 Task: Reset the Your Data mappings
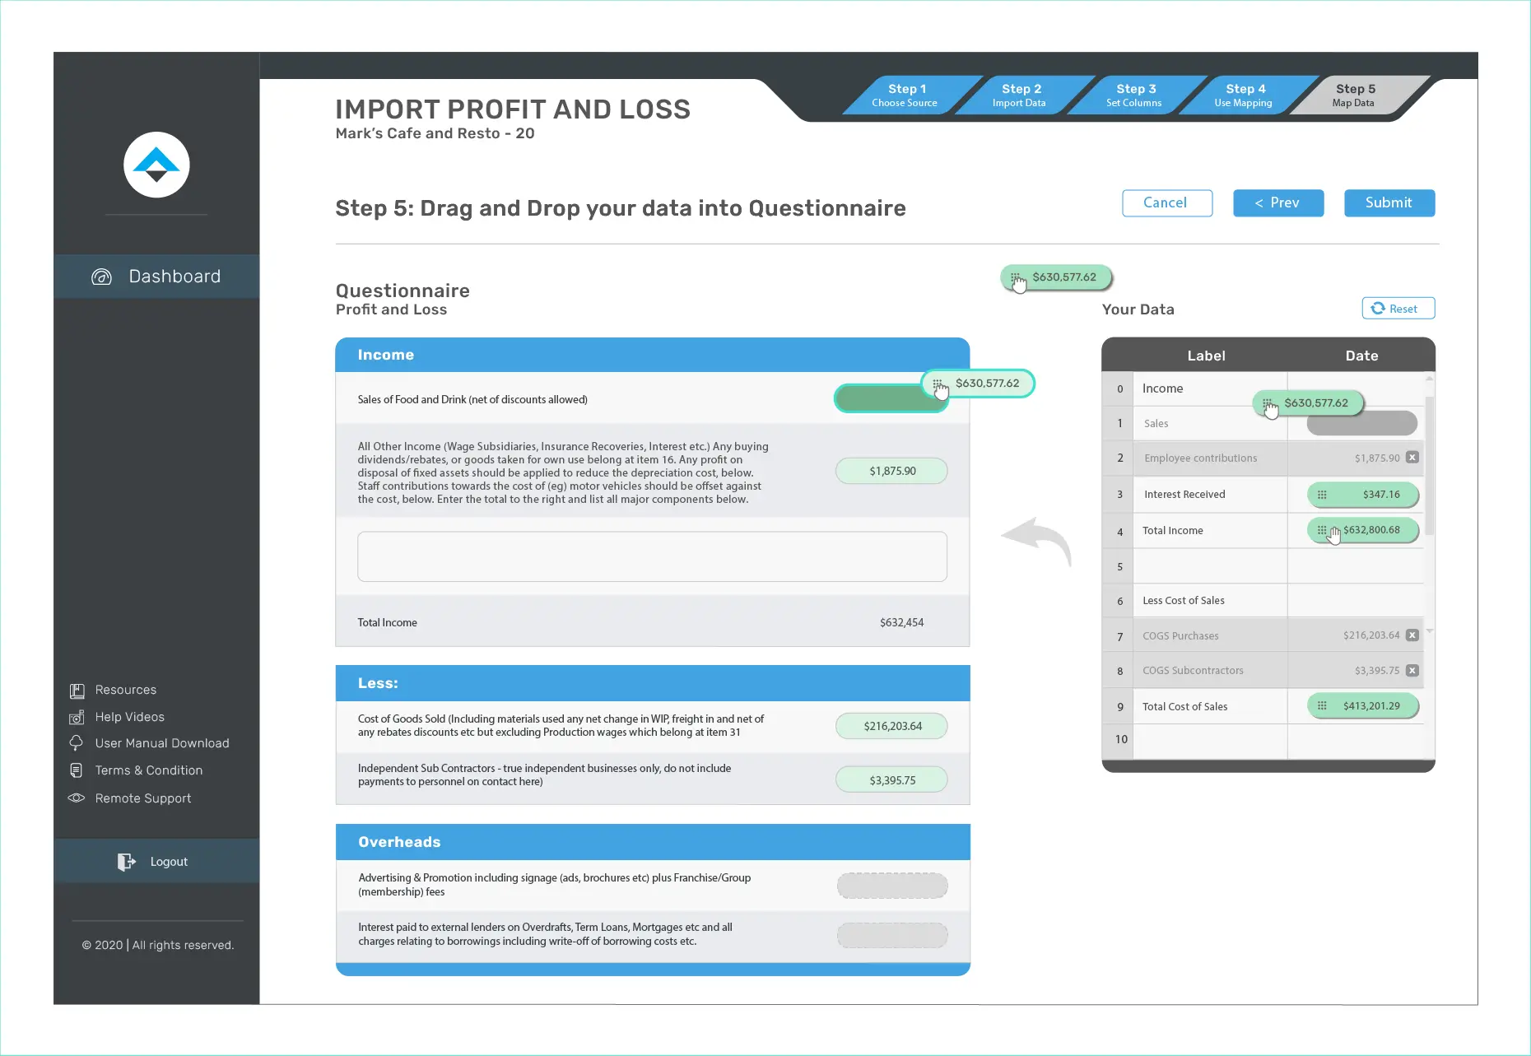click(1398, 309)
